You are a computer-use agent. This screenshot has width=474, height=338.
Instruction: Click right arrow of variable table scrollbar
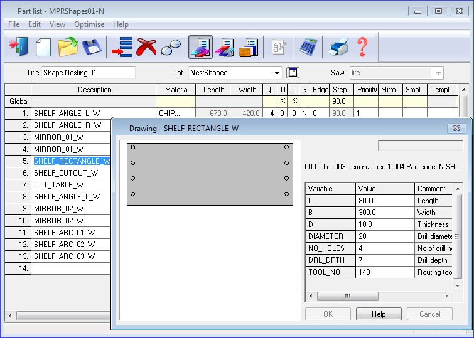447,296
